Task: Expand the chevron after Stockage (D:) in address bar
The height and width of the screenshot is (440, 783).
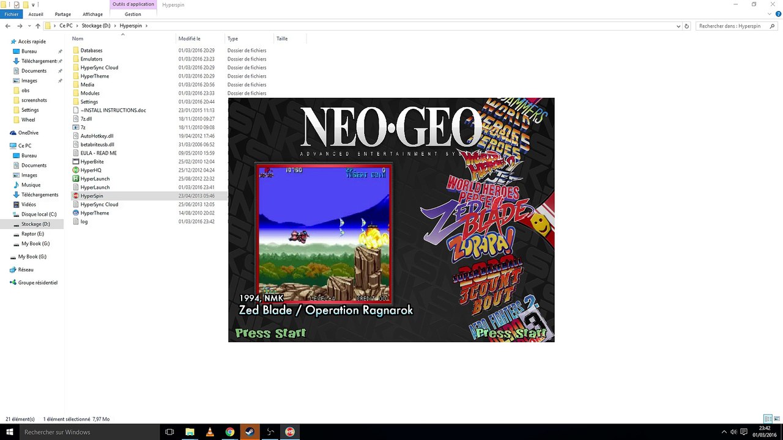Action: click(x=116, y=26)
